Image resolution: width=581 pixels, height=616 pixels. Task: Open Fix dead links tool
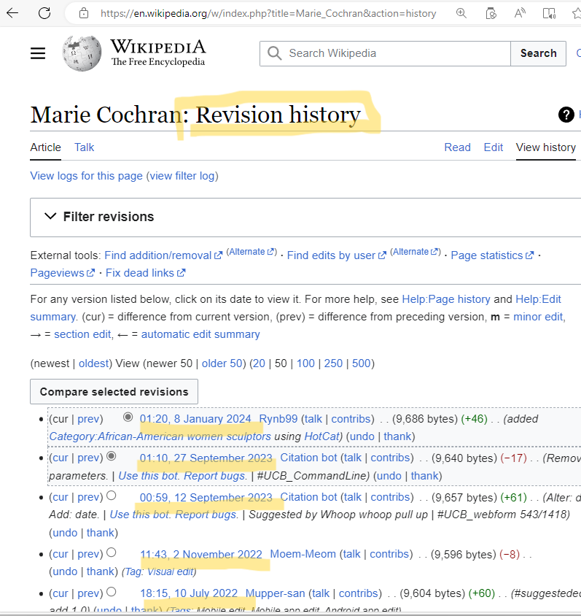[x=146, y=273]
